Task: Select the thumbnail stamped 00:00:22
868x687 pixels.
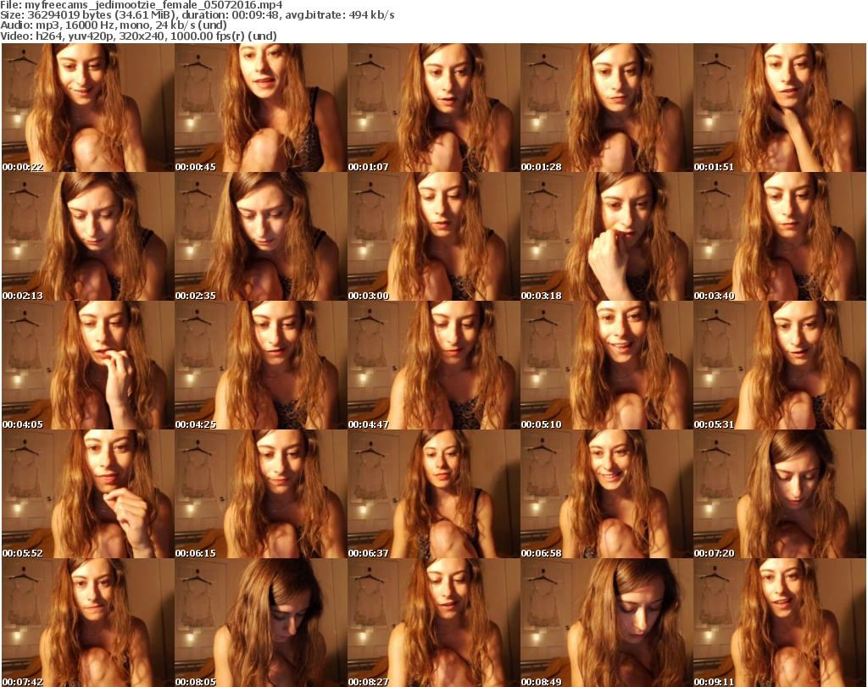Action: (x=88, y=108)
